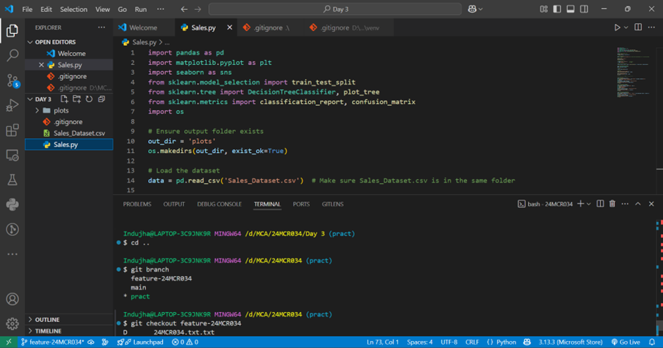663x348 pixels.
Task: Open the GitLens view in activity bar
Action: pos(12,230)
